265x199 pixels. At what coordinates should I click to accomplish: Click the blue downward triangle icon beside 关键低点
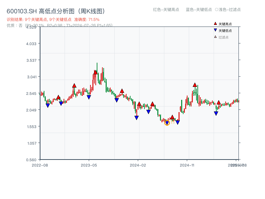tap(215, 29)
